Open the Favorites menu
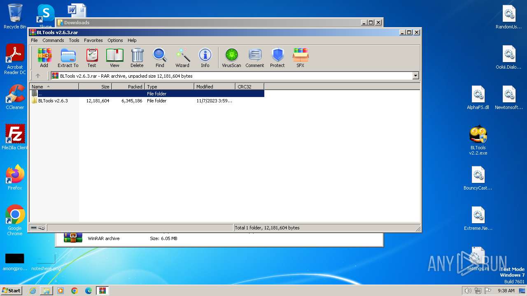Viewport: 527px width, 296px height. [93, 40]
